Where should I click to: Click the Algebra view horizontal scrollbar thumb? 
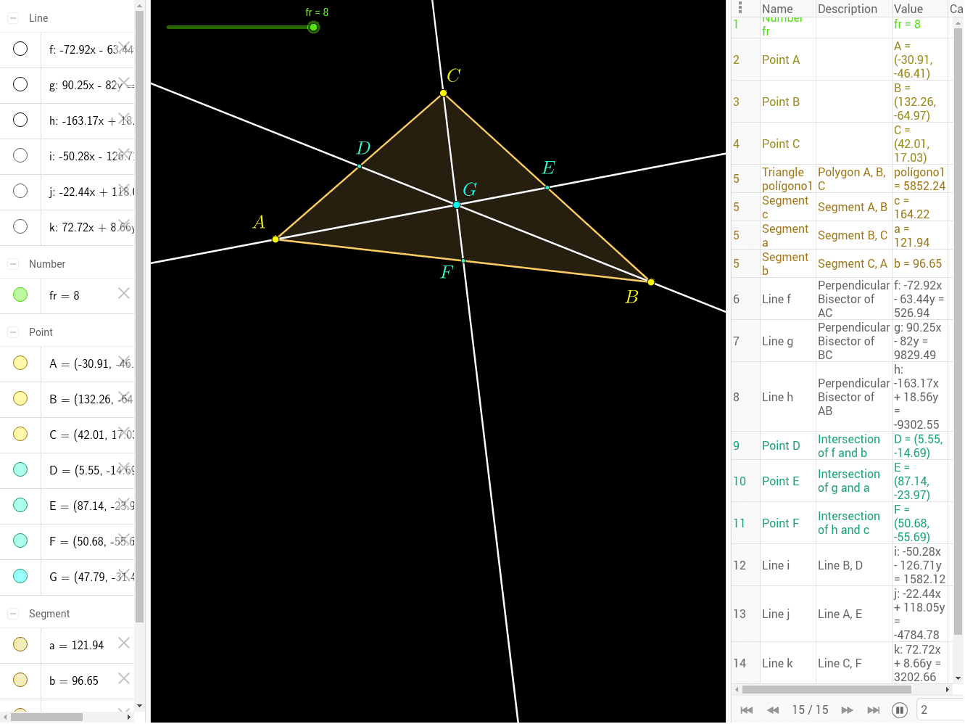[x=46, y=717]
